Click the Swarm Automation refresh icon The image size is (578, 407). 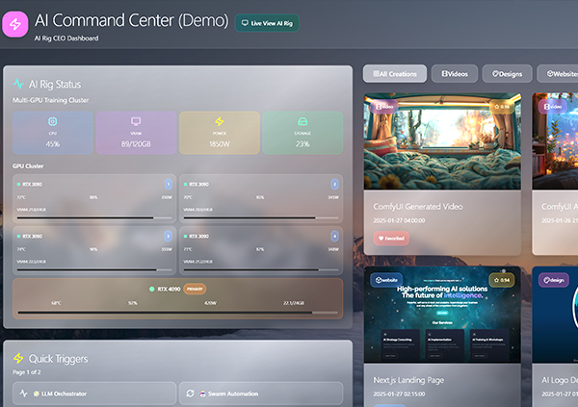pyautogui.click(x=192, y=394)
